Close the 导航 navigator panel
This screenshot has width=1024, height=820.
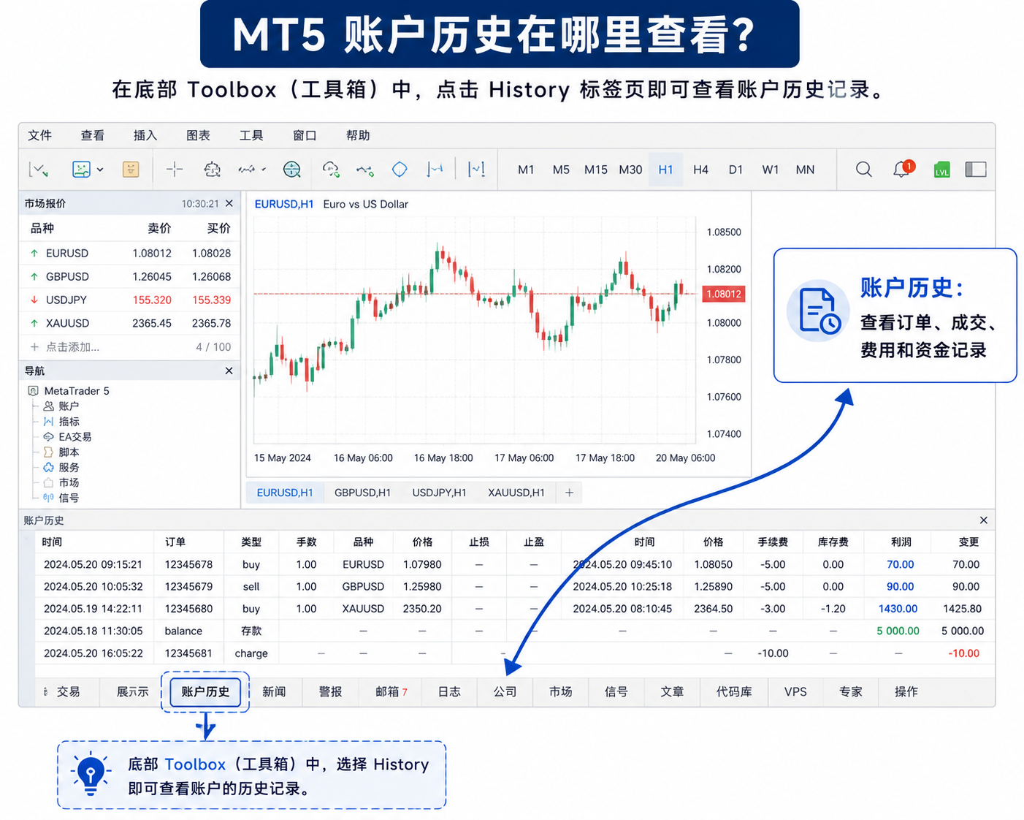click(x=229, y=371)
